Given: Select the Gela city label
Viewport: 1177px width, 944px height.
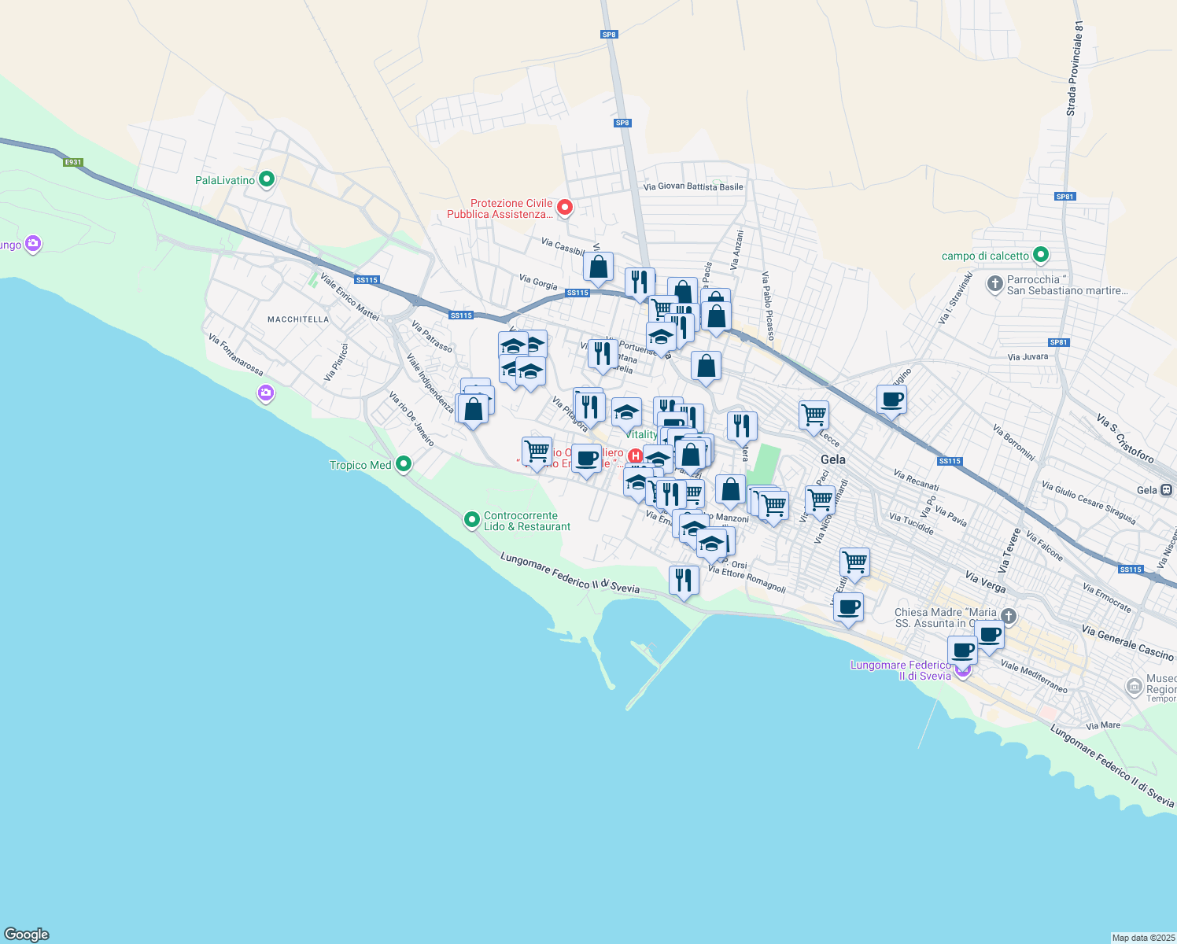Looking at the screenshot, I should point(833,459).
